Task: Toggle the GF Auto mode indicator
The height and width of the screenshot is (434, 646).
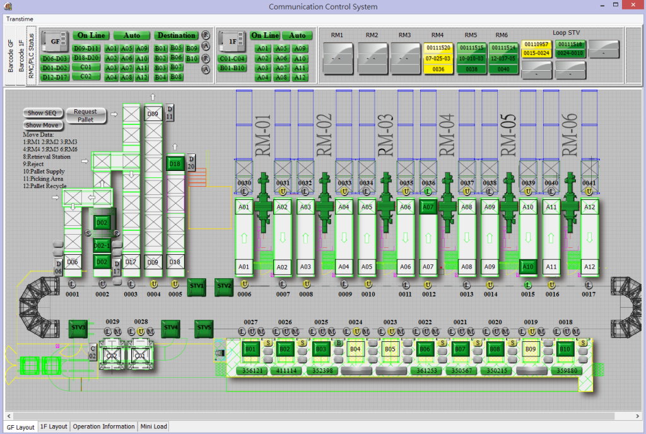Action: pyautogui.click(x=132, y=35)
